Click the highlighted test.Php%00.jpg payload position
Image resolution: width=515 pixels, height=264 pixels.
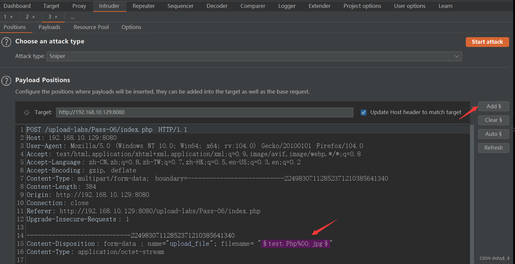pyautogui.click(x=296, y=243)
